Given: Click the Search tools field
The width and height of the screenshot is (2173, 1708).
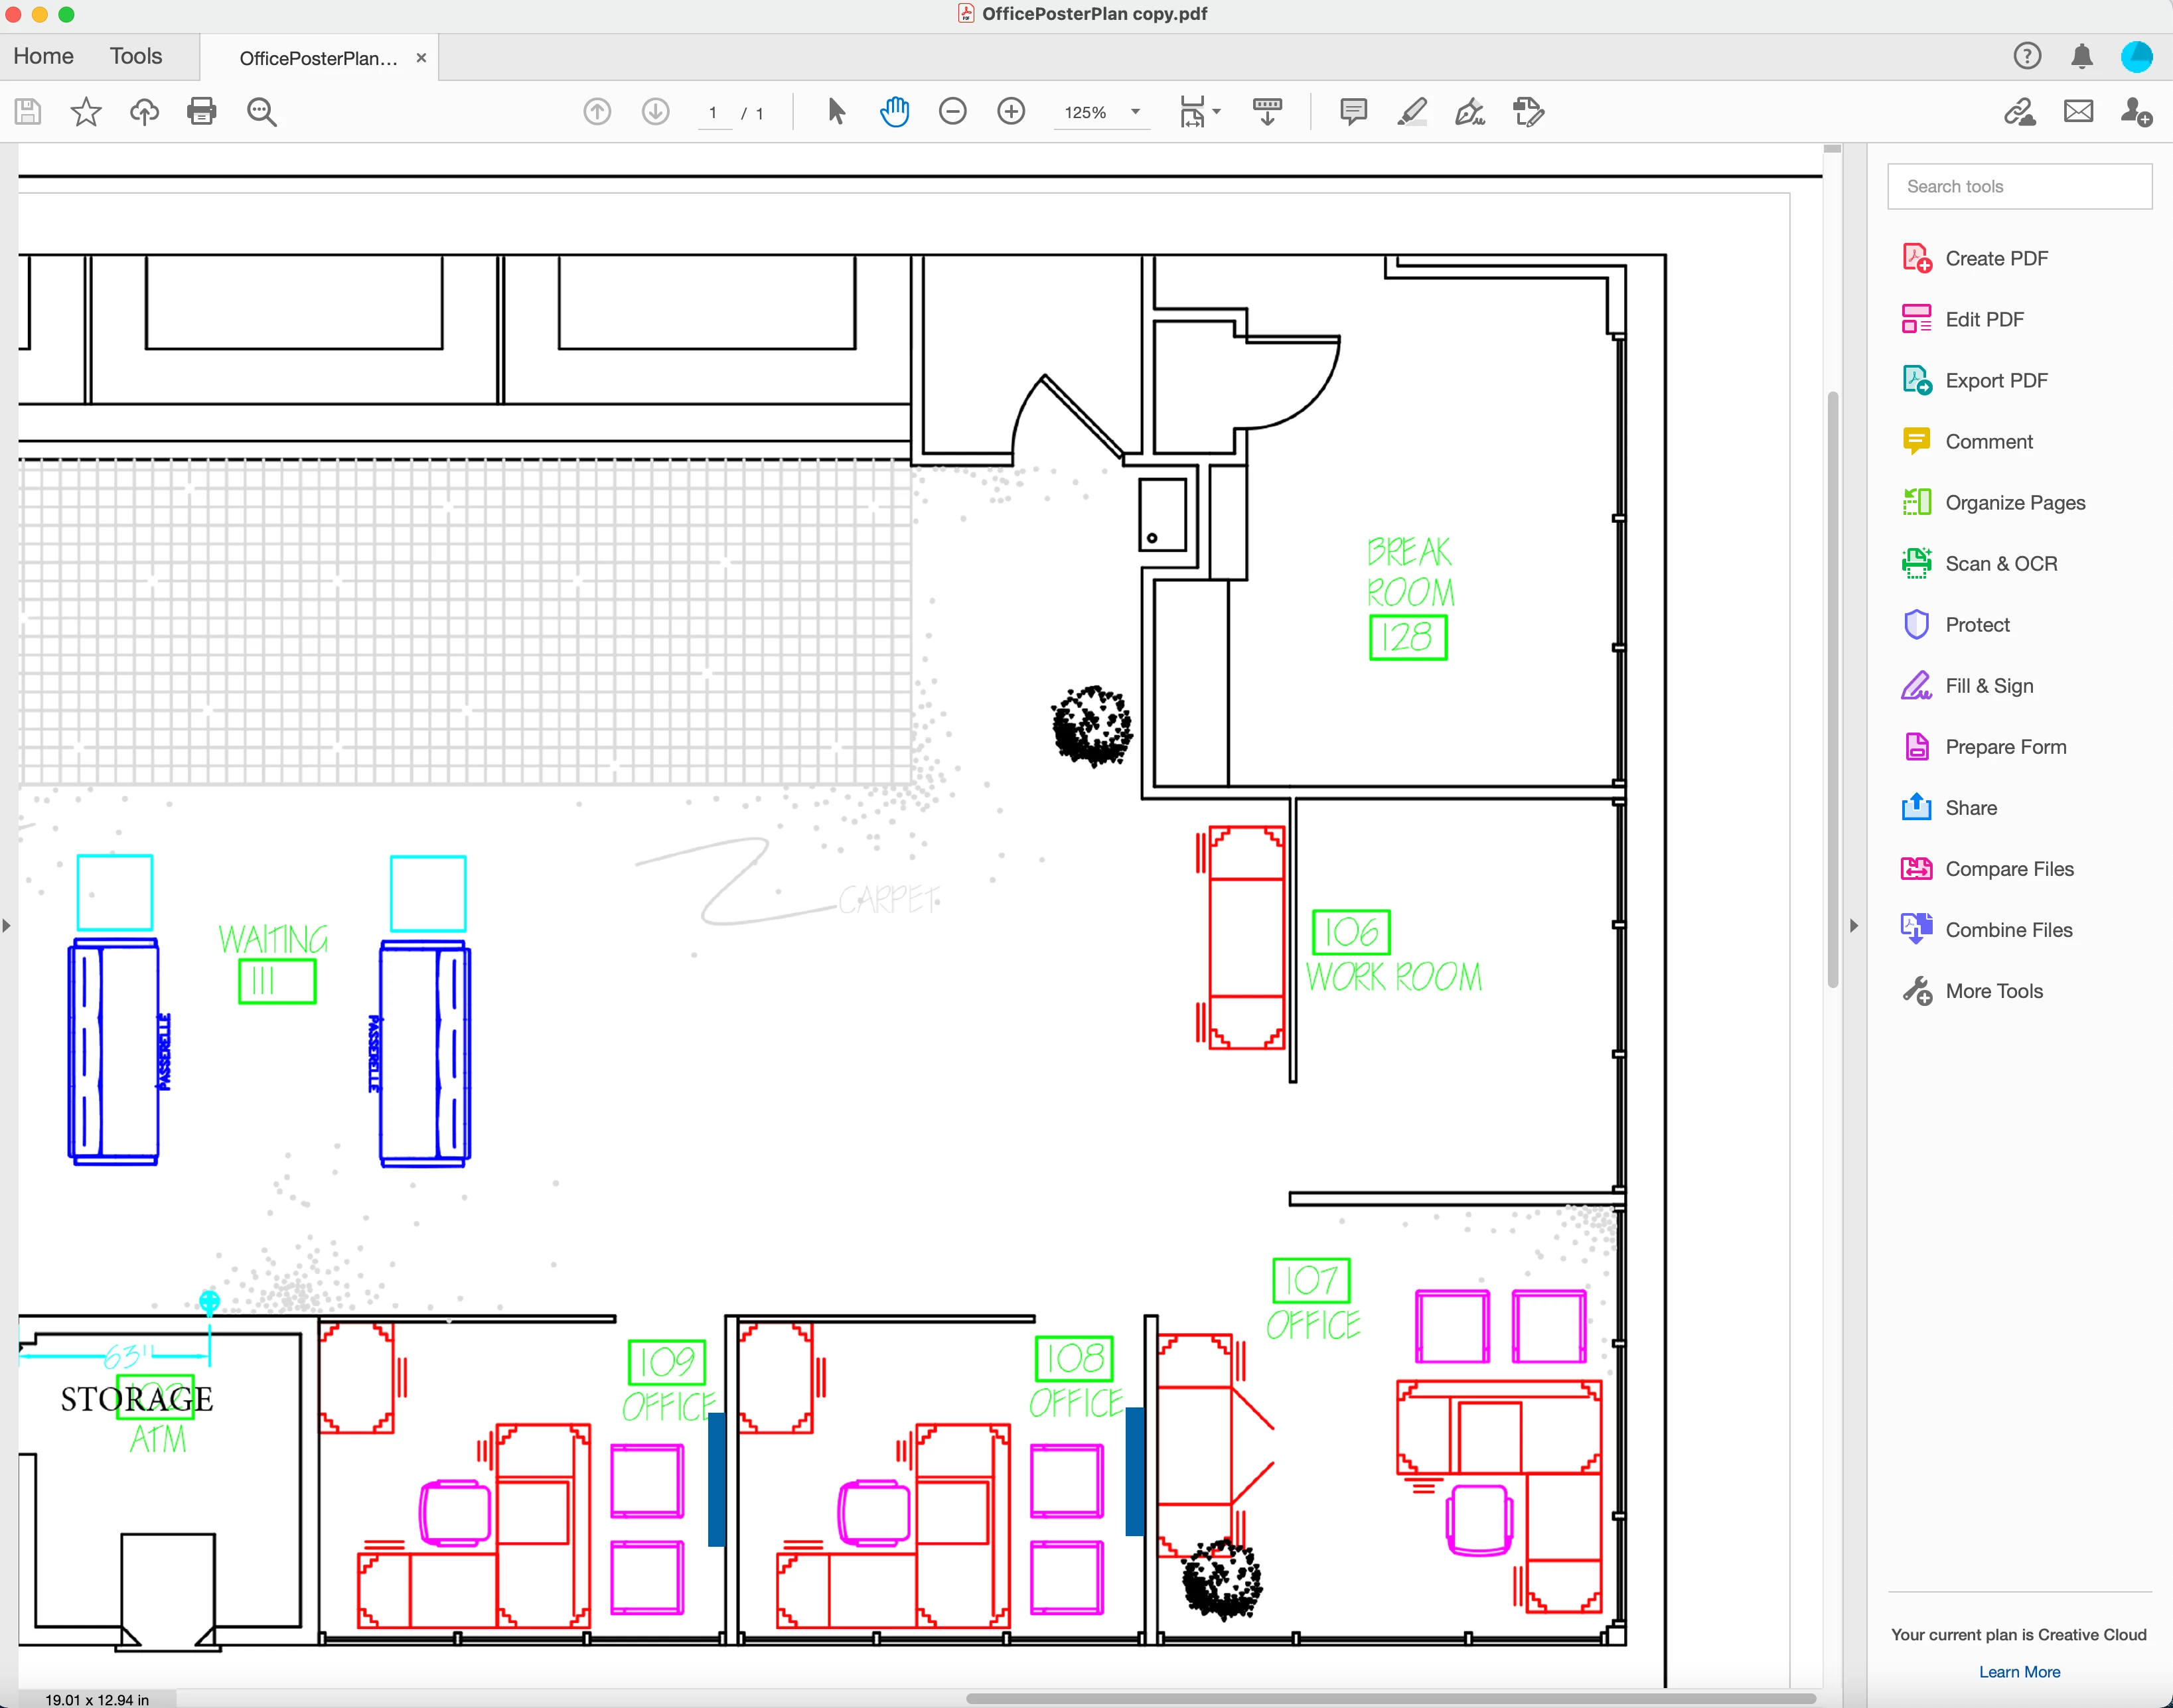Looking at the screenshot, I should pos(2018,187).
